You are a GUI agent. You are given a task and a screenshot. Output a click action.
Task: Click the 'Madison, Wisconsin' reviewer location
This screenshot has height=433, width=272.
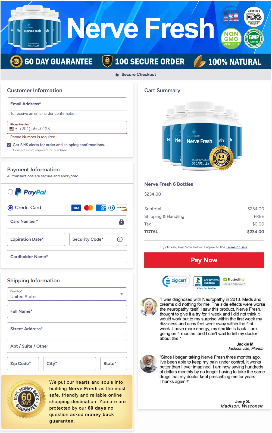click(242, 406)
